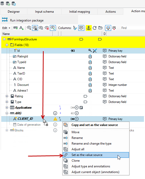Click the database icon with blue sync arrows
Image resolution: width=145 pixels, height=179 pixels.
tap(14, 4)
